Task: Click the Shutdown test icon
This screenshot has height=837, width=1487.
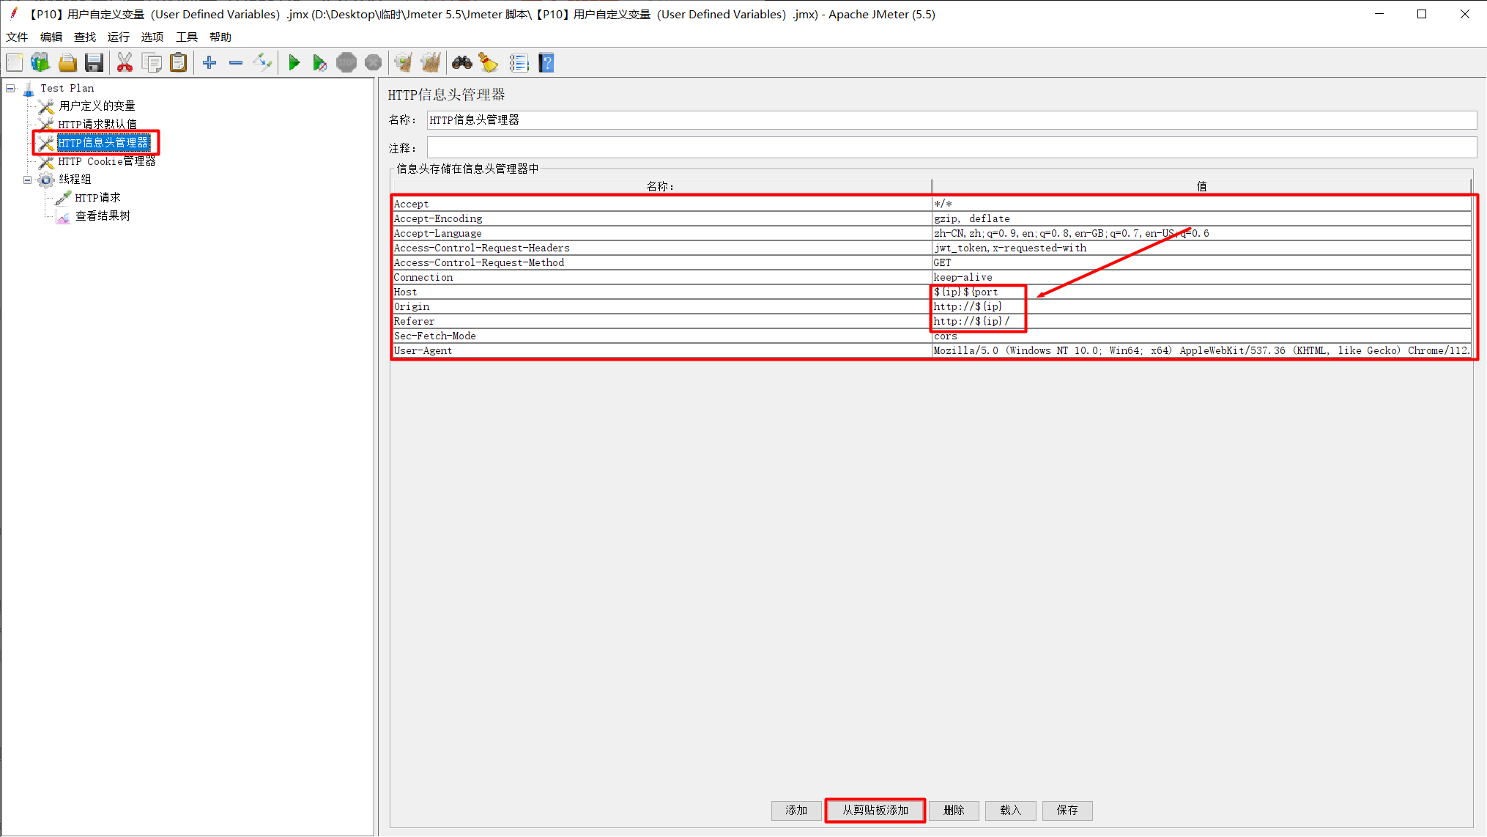Action: (x=373, y=63)
